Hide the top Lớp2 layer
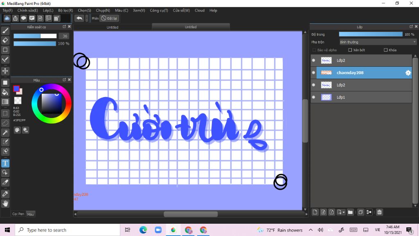 pyautogui.click(x=313, y=61)
